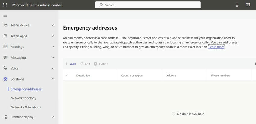Open Cloud Shell icon in header
The image size is (256, 124).
pos(248,5)
